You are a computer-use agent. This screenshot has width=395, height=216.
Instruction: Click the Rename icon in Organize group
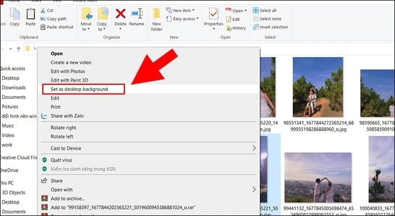point(137,15)
